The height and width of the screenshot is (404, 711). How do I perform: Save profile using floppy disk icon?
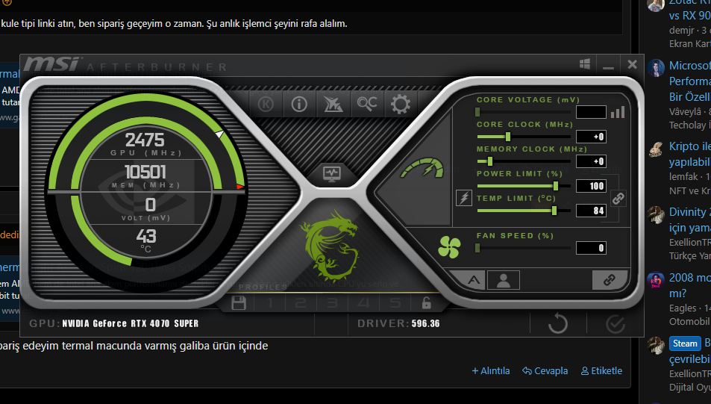[239, 302]
